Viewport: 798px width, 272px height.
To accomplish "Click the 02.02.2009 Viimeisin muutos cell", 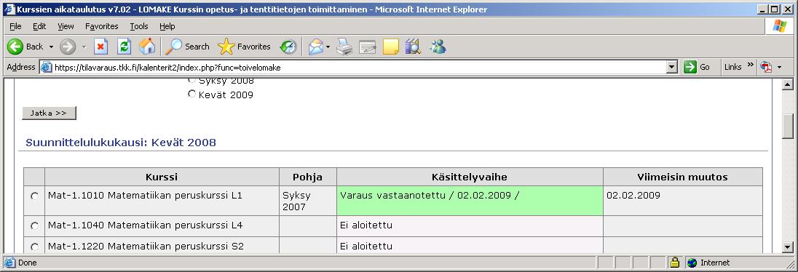I will pos(683,200).
